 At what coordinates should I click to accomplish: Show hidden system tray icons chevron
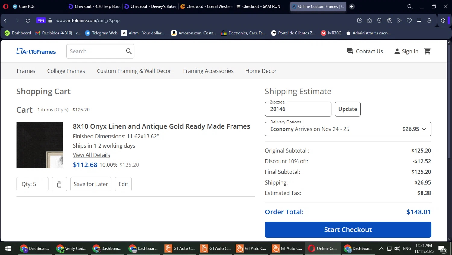(381, 248)
